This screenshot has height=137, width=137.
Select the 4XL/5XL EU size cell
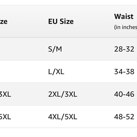point(63,117)
